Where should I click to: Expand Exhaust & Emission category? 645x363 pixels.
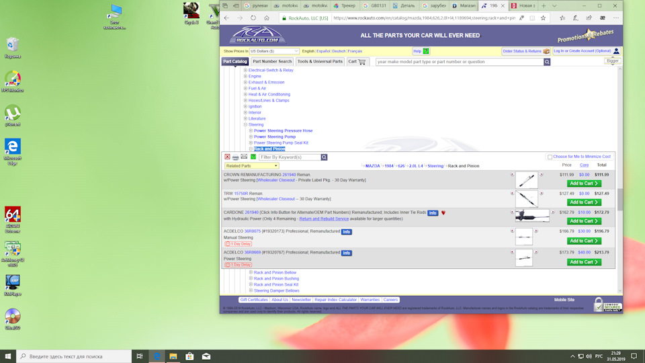(x=246, y=82)
